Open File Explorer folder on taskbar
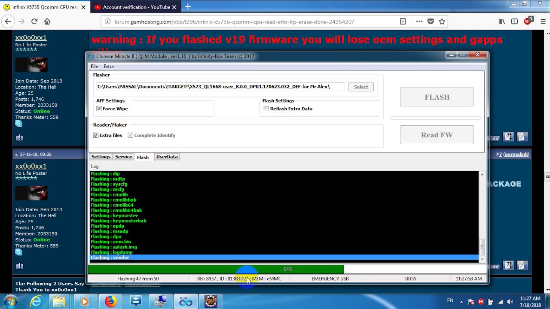This screenshot has width=550, height=309. click(x=59, y=302)
